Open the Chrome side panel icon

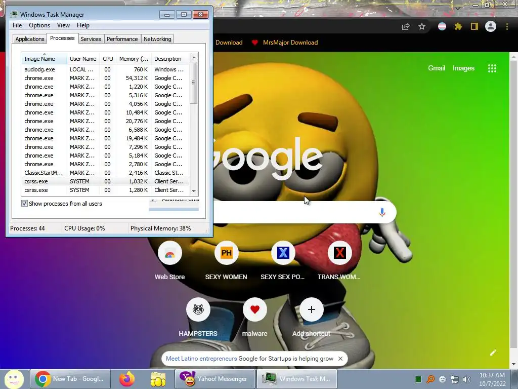[x=474, y=26]
